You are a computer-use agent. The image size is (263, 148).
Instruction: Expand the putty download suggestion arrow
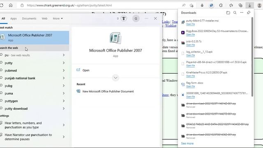pos(64,109)
